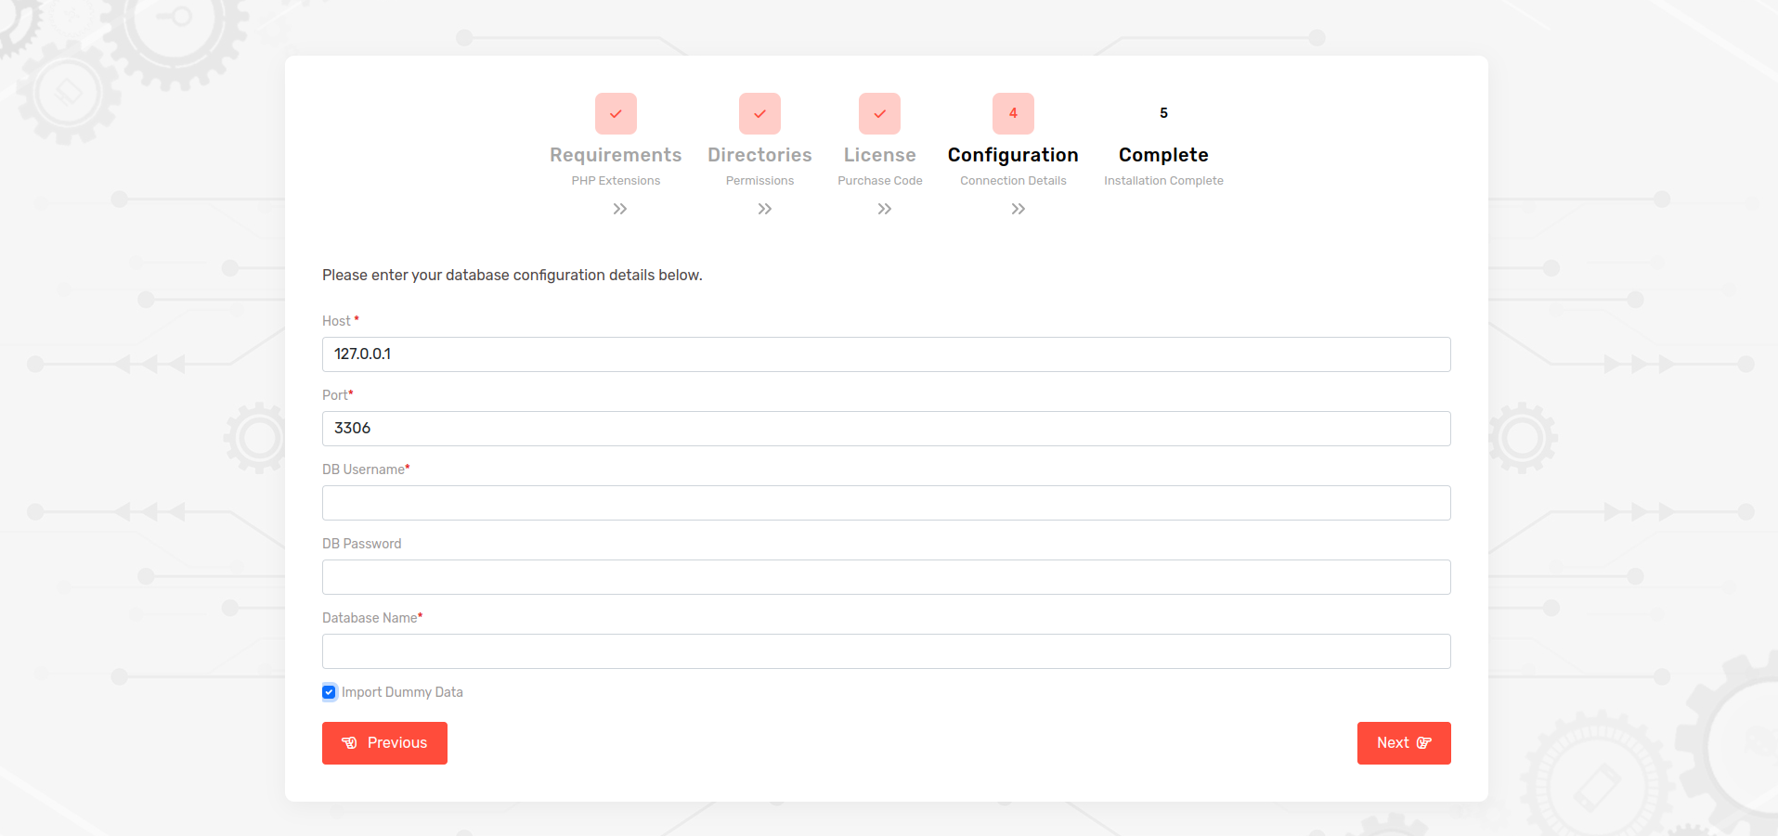Focus the Port input field
This screenshot has height=836, width=1778.
(886, 429)
